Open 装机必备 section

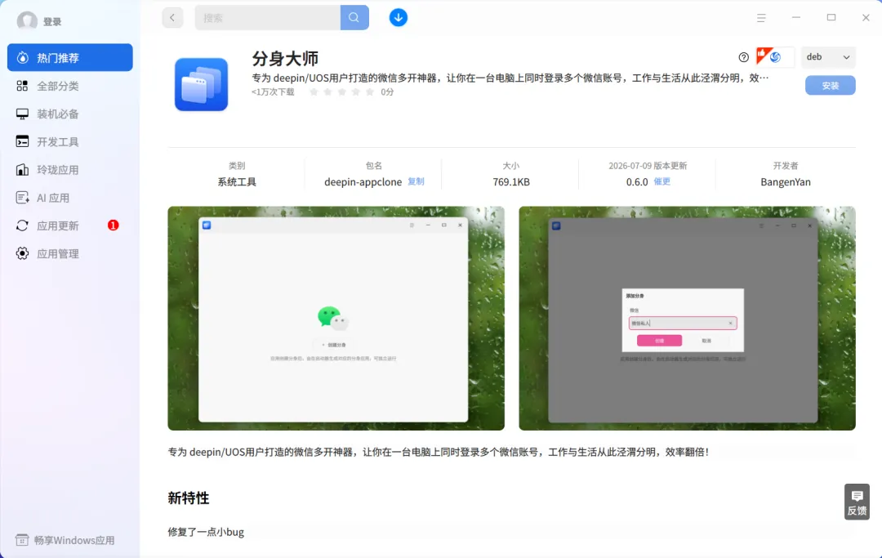click(x=69, y=114)
